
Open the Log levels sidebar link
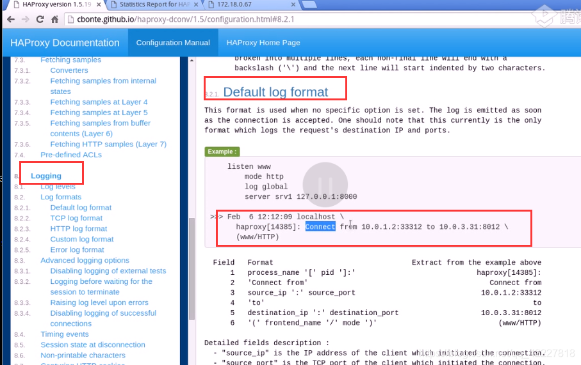[58, 187]
